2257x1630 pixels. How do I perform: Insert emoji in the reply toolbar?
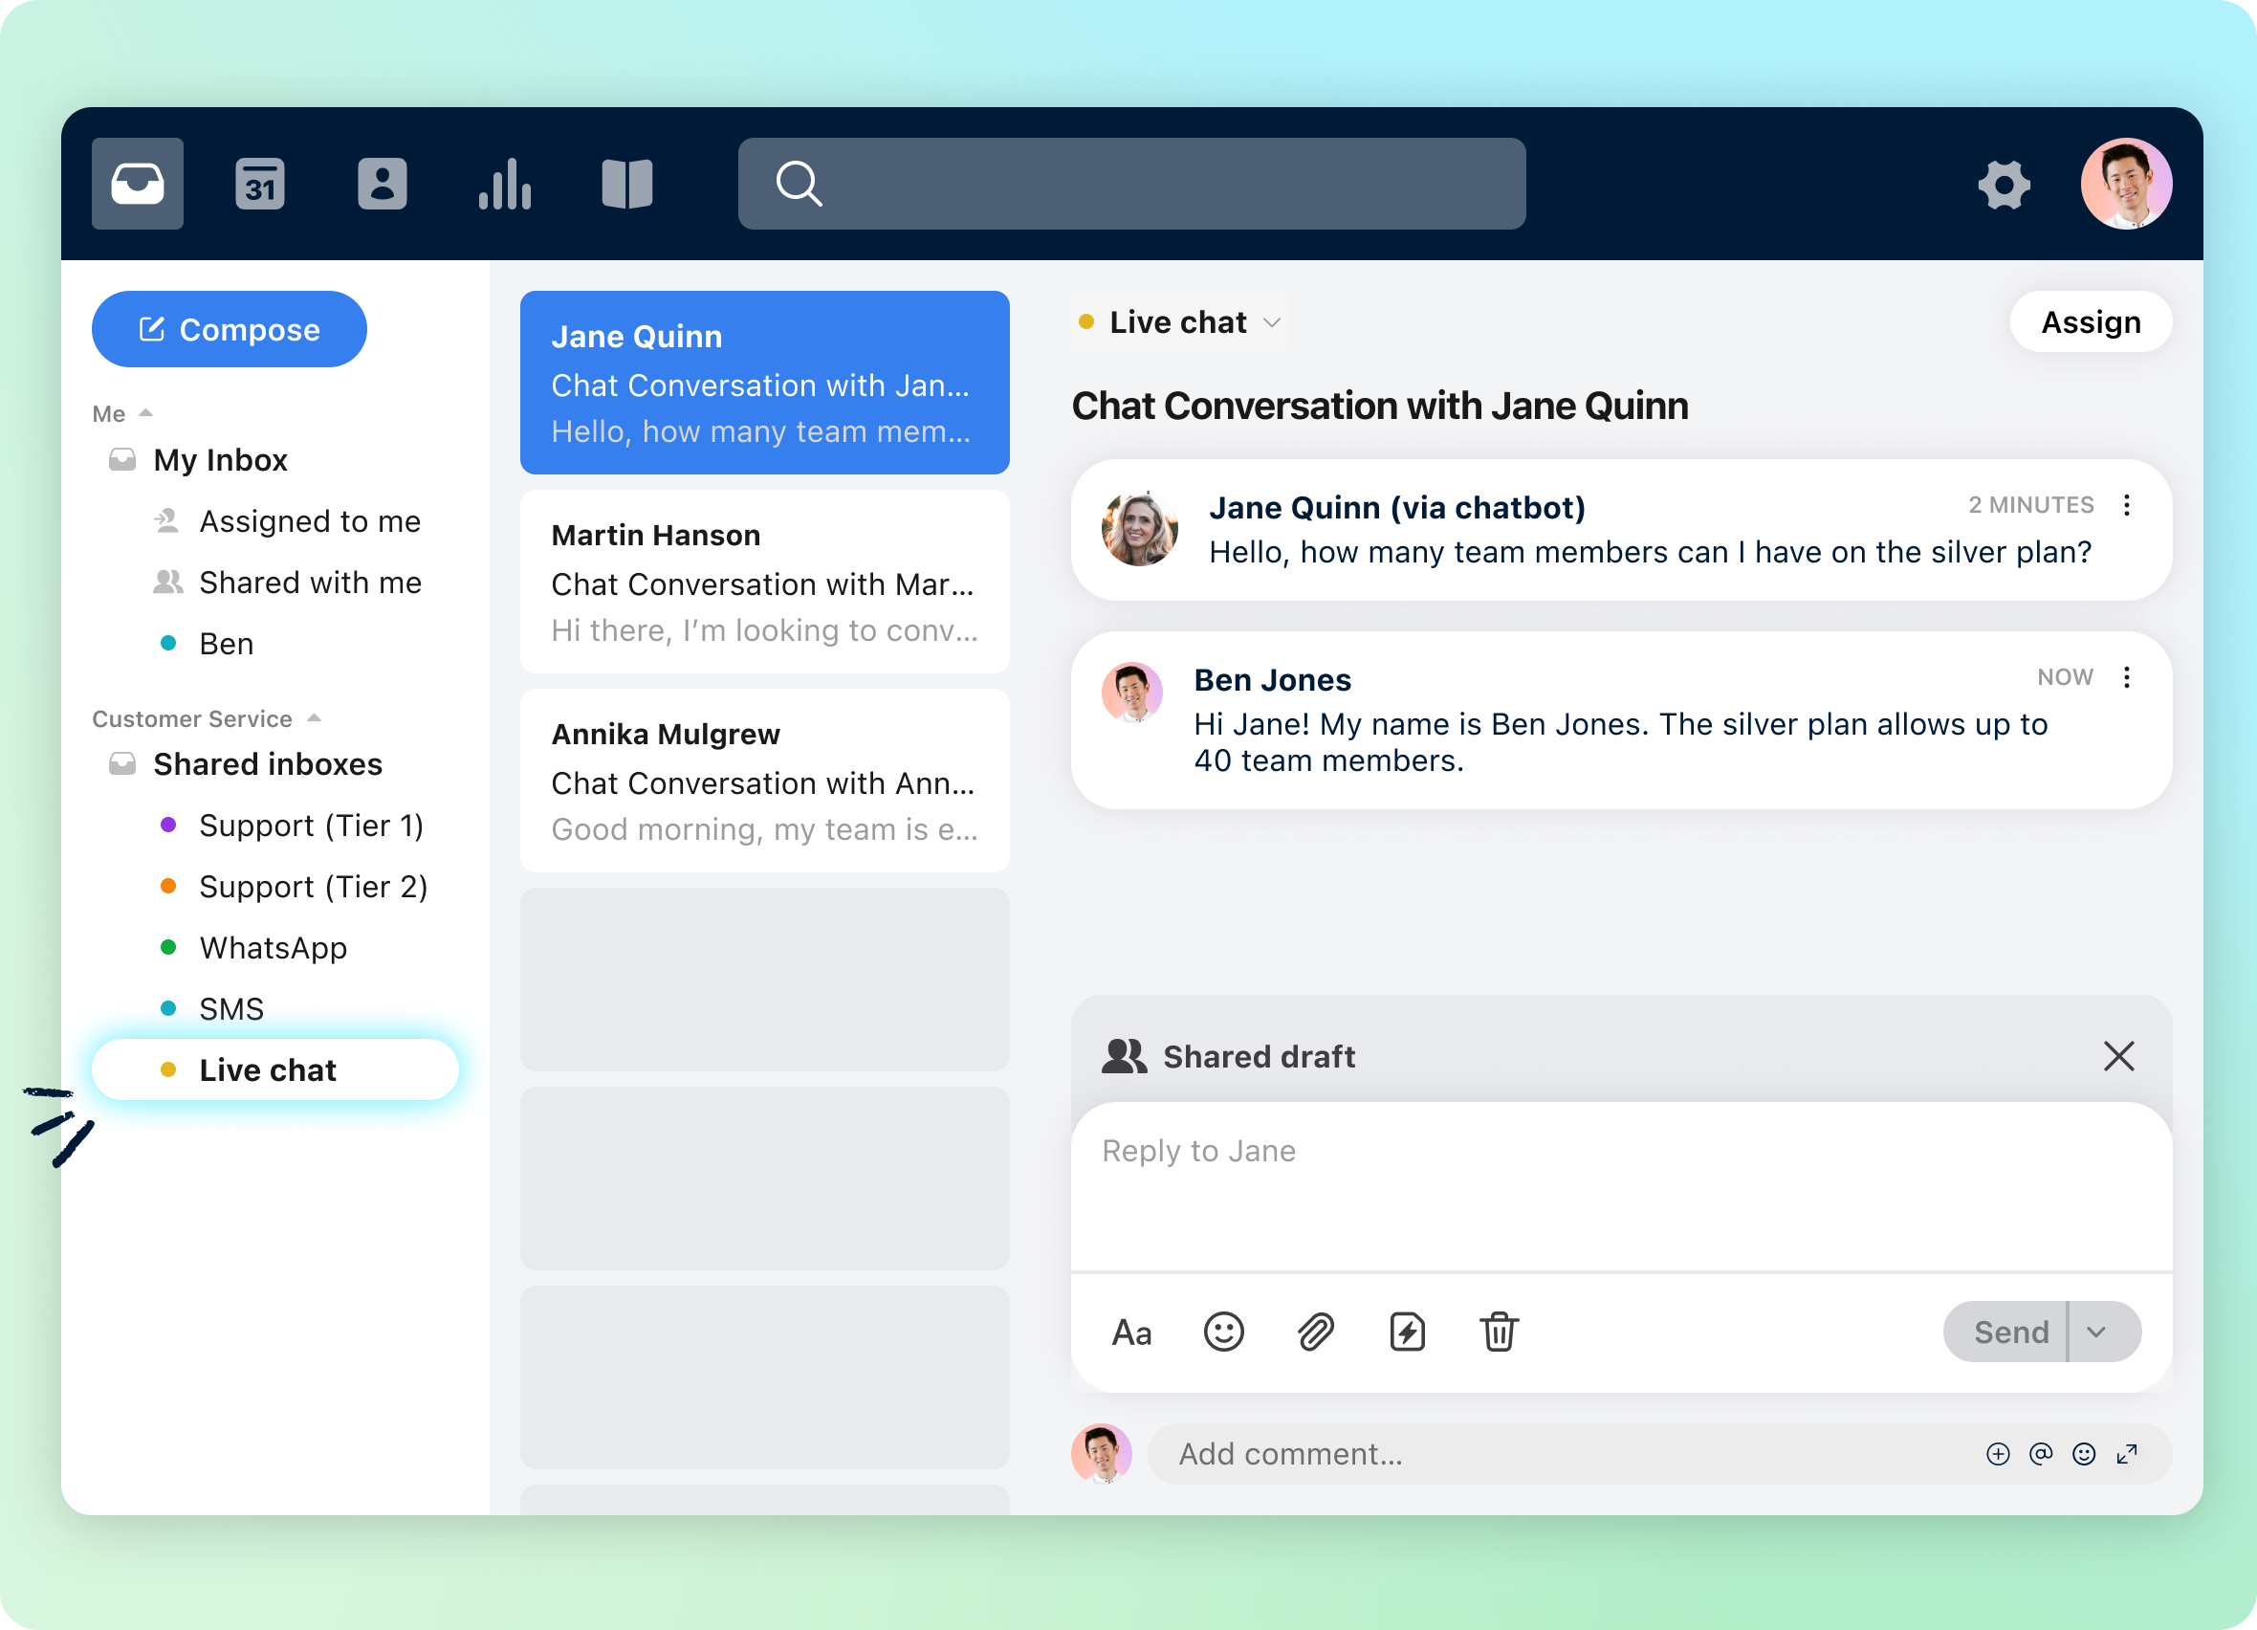(x=1223, y=1332)
